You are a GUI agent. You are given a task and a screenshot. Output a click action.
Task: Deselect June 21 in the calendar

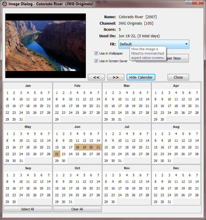98,147
